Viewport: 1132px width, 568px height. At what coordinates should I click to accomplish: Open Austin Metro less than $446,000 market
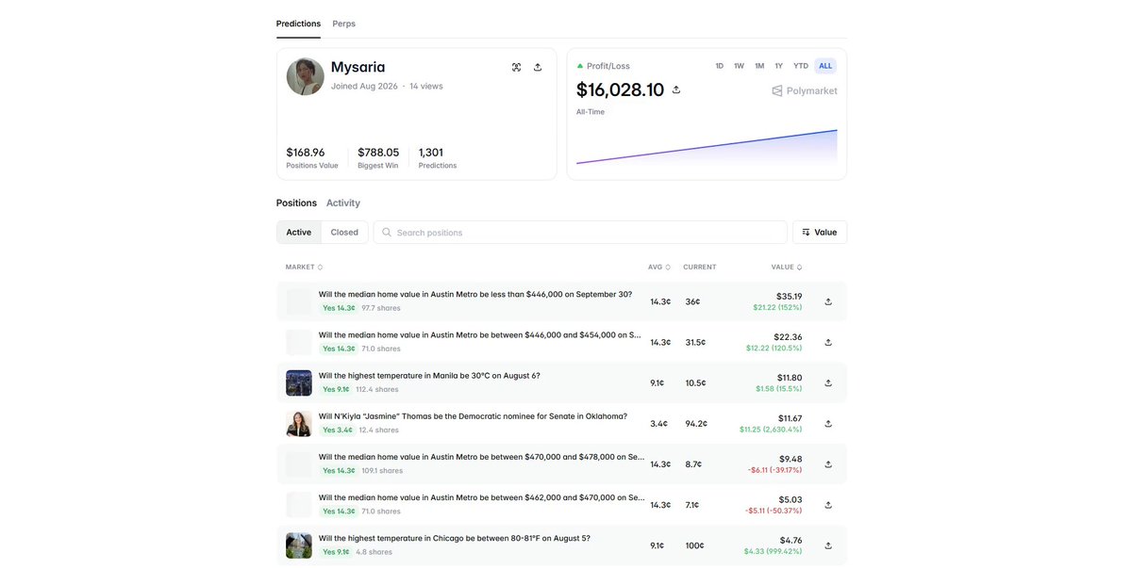475,294
